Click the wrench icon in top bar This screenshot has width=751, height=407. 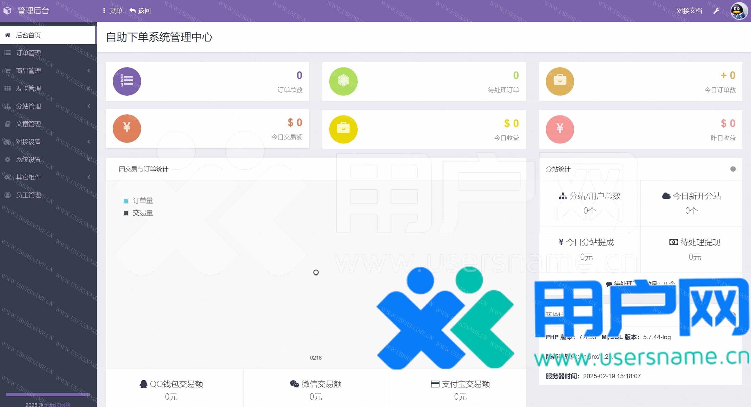pyautogui.click(x=716, y=11)
